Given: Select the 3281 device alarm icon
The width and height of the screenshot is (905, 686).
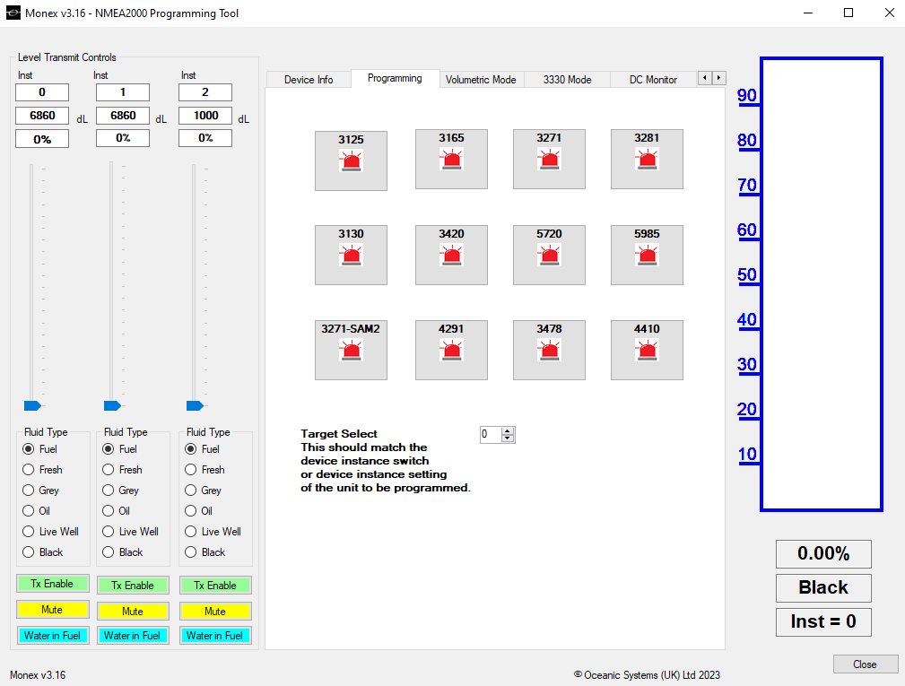Looking at the screenshot, I should click(x=647, y=160).
